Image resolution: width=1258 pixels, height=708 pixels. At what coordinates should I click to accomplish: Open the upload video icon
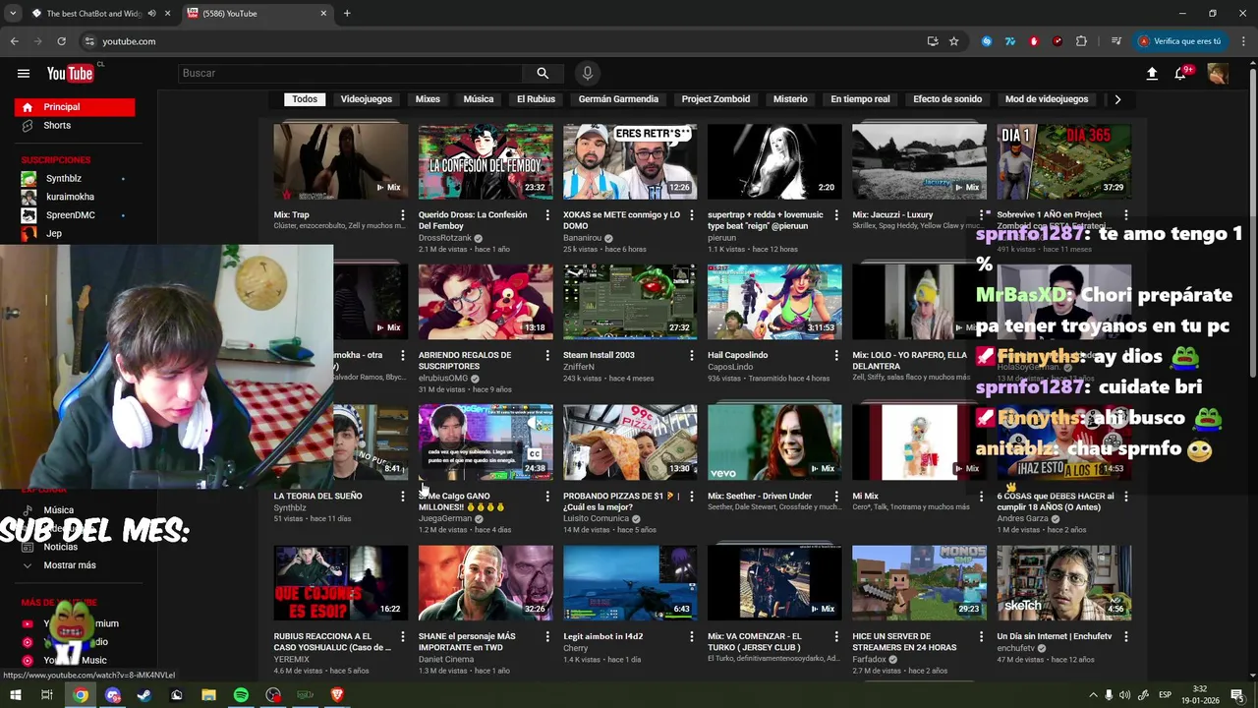1152,74
